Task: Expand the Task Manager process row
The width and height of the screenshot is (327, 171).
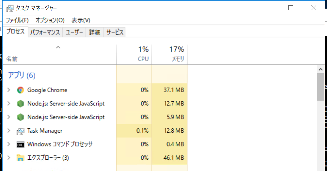Action: tap(9, 131)
